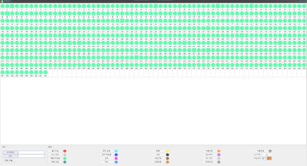Click square intersection icon number 373

tap(242, 35)
